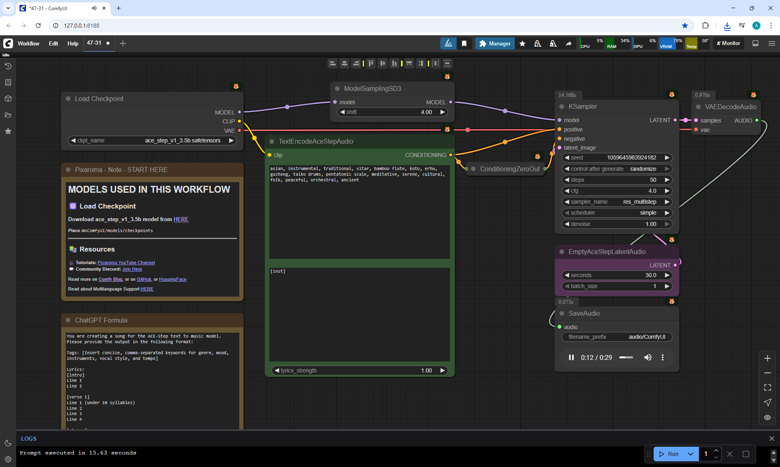Image resolution: width=780 pixels, height=467 pixels.
Task: Expand Run button dropdown arrow
Action: point(691,454)
